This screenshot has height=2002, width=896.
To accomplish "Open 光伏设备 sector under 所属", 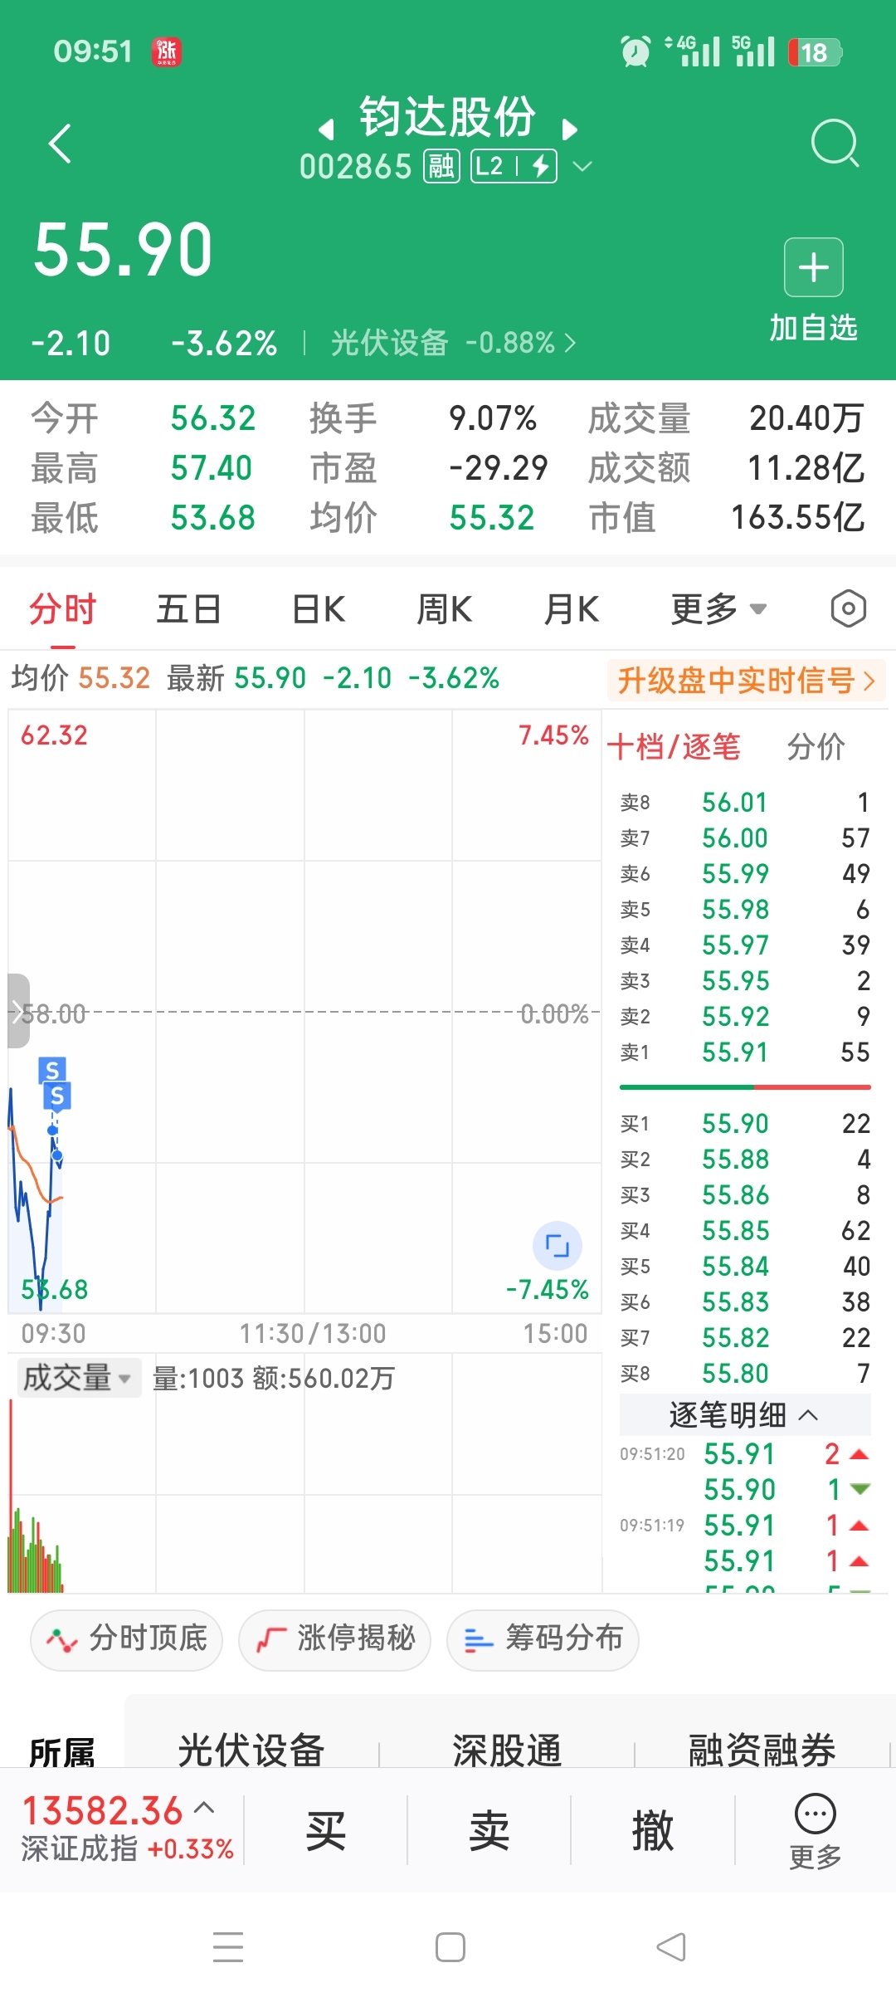I will click(251, 1751).
